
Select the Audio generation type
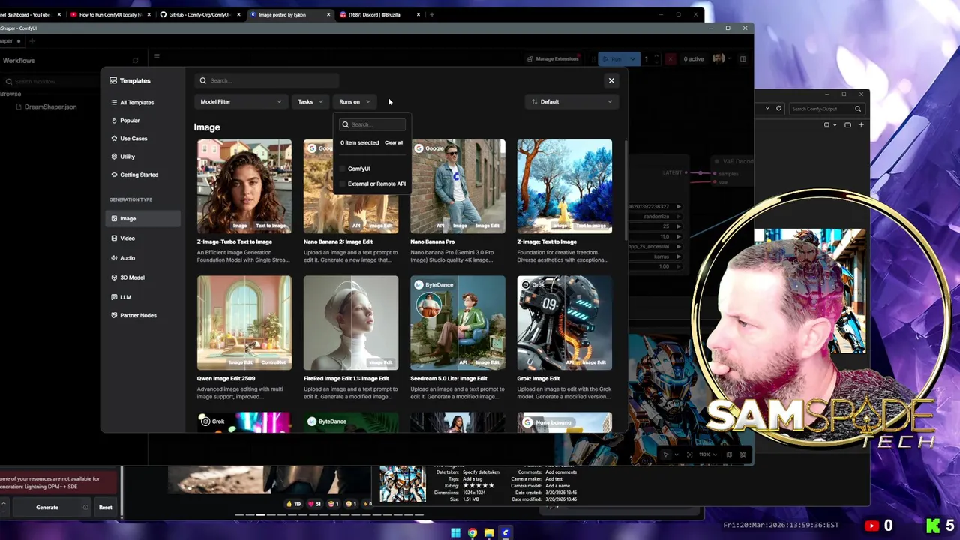[x=143, y=257]
